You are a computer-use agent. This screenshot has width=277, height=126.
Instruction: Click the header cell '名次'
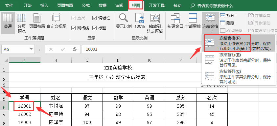coord(212,98)
